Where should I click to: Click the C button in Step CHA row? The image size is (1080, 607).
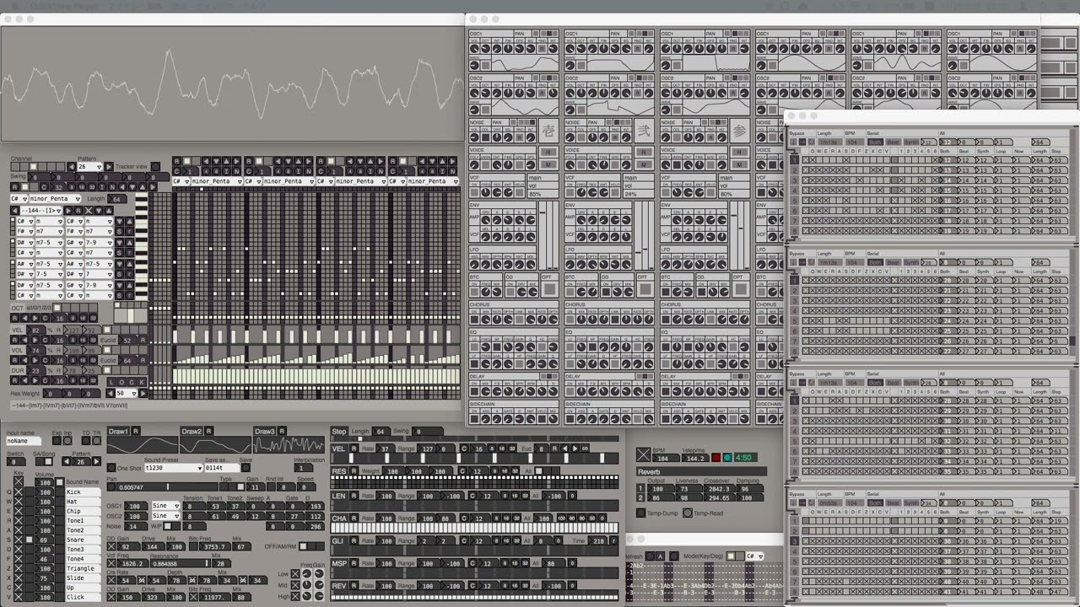pos(464,518)
